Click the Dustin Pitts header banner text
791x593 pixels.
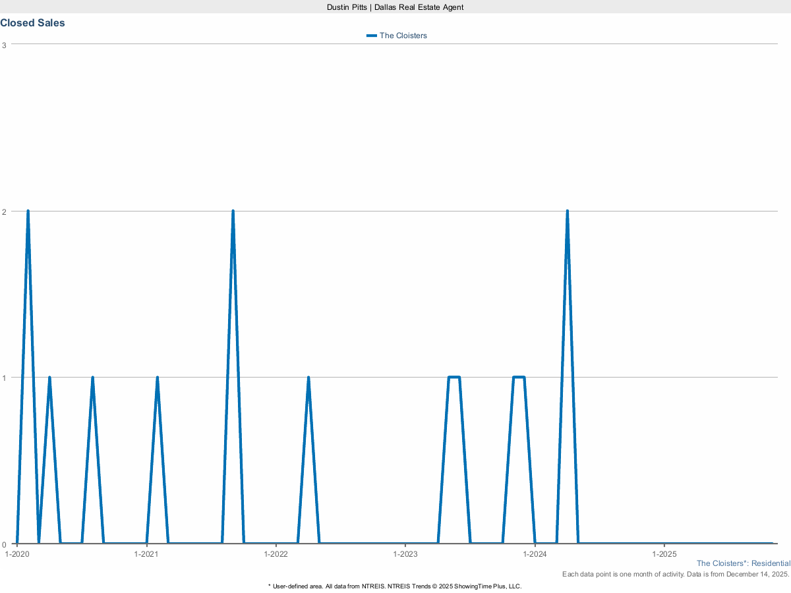(395, 7)
